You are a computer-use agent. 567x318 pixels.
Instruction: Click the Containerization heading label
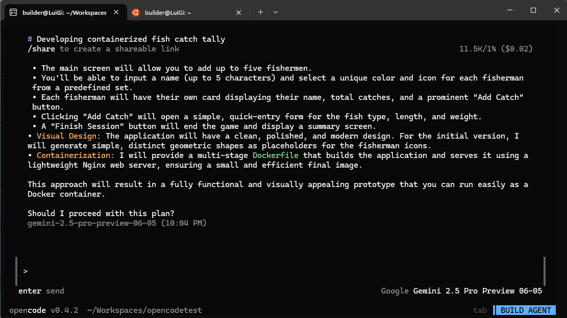(x=75, y=155)
